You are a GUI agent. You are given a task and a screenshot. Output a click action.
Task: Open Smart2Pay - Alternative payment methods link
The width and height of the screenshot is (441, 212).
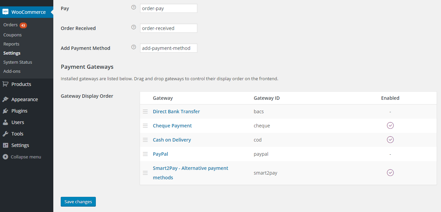click(x=191, y=173)
